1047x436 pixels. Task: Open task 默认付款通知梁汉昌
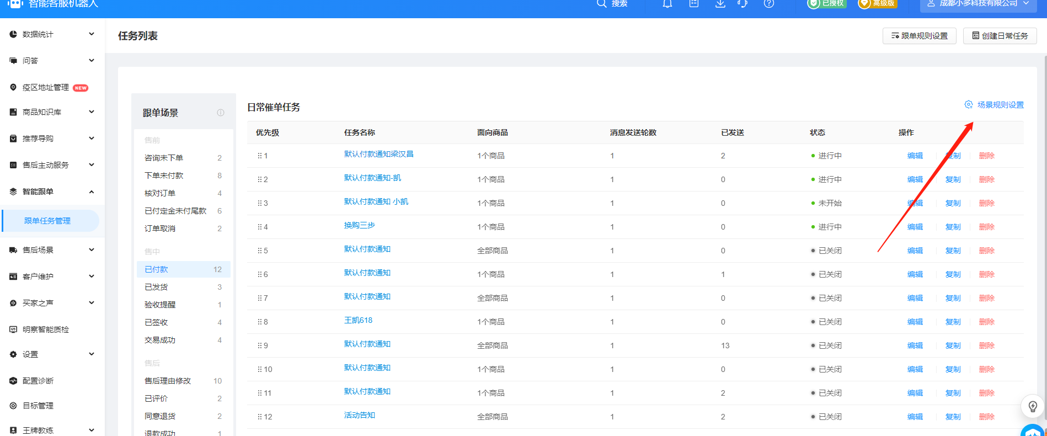(x=379, y=154)
